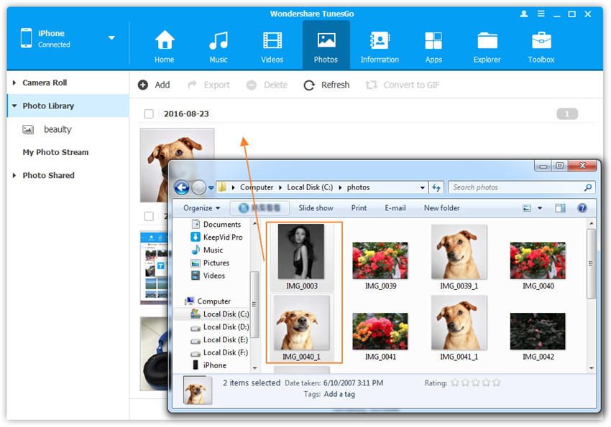
Task: Open the Explorer folder icon
Action: click(487, 40)
